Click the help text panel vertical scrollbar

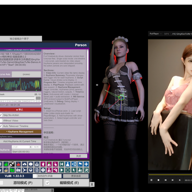point(87,100)
